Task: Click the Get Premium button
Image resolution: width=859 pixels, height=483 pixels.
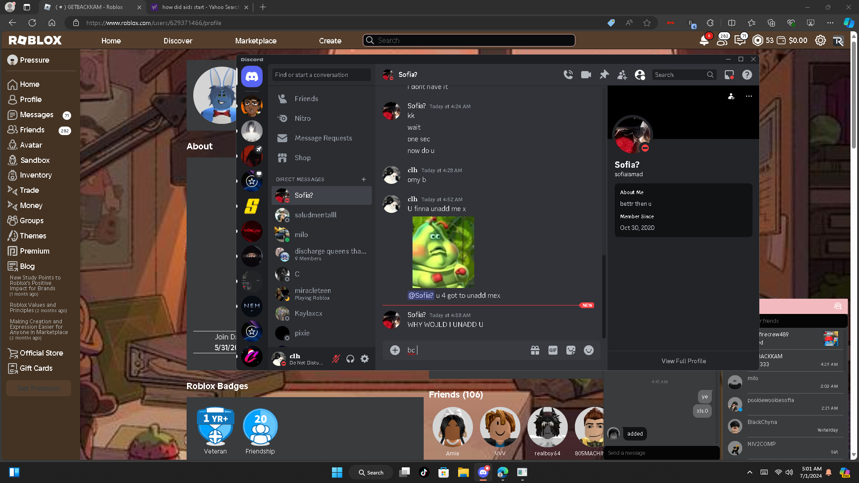Action: 38,388
